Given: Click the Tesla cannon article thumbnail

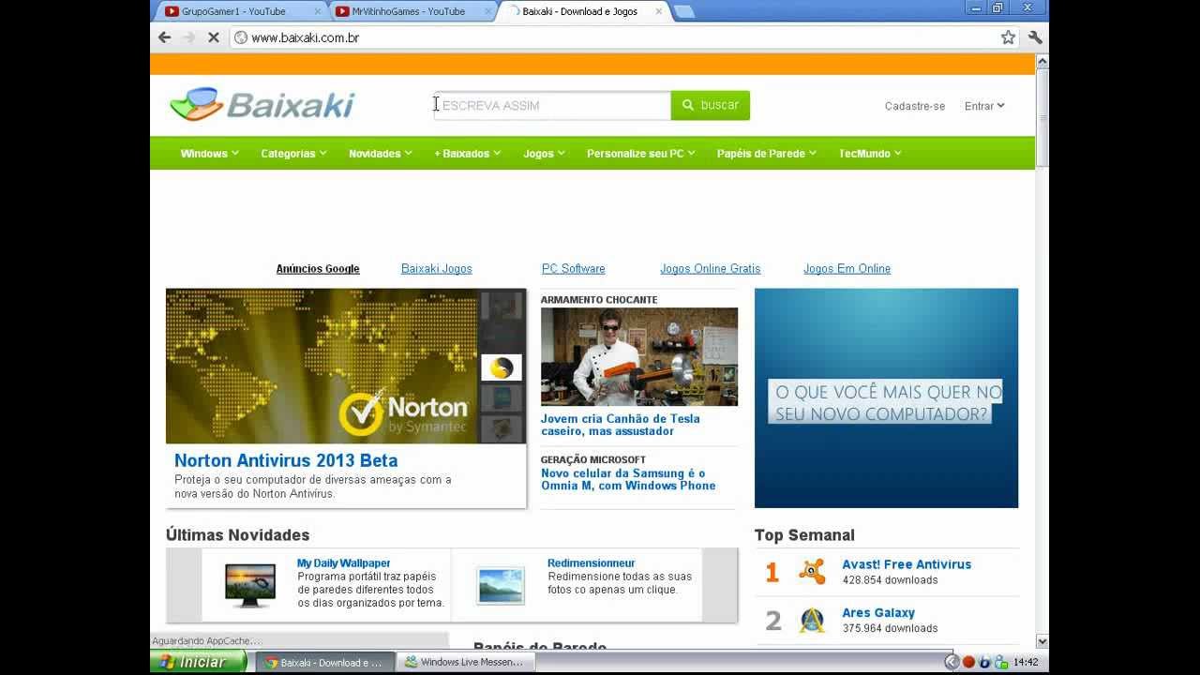Looking at the screenshot, I should tap(639, 357).
